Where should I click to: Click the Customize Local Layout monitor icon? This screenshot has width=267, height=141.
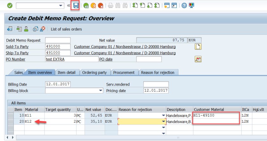coord(192,5)
